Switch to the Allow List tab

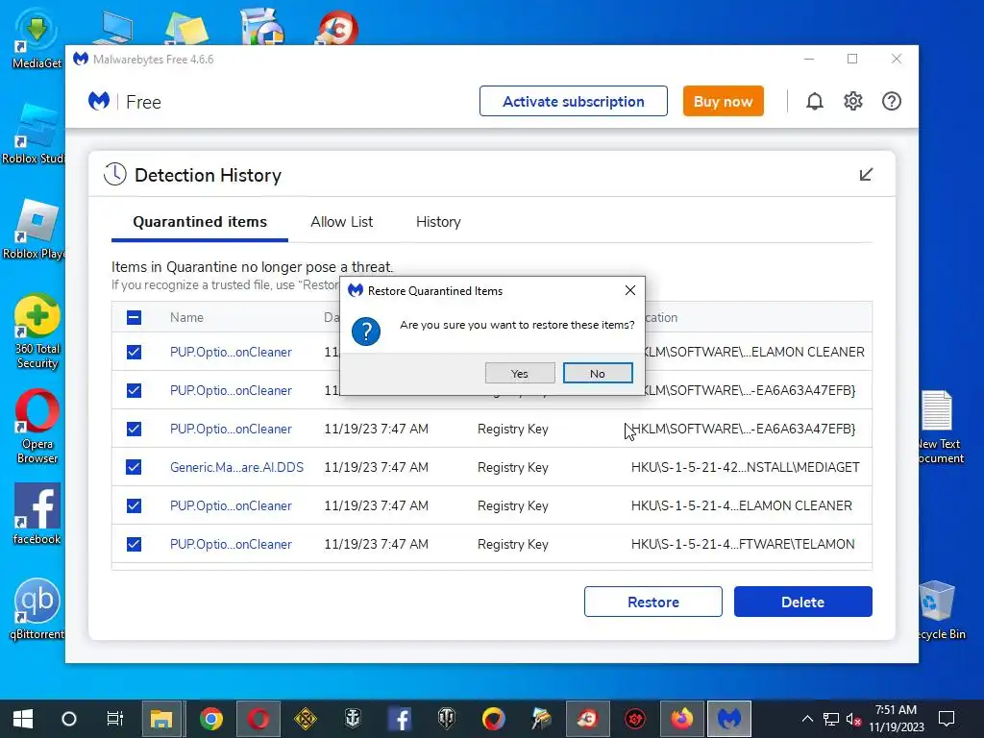(x=341, y=222)
